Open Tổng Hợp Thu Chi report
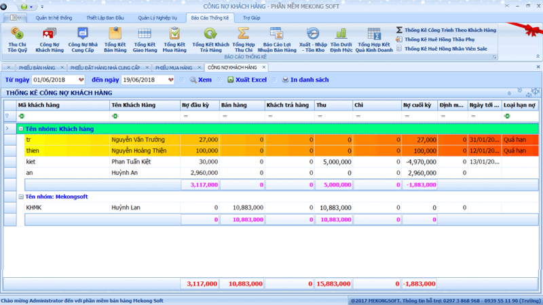 [x=244, y=40]
